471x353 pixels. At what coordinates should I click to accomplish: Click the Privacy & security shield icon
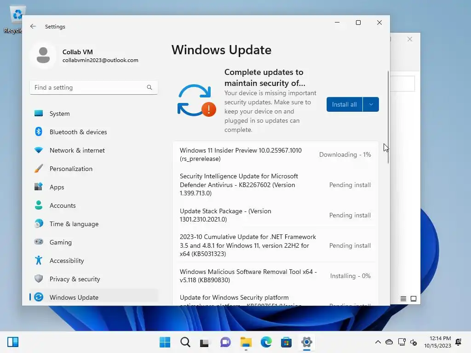point(39,279)
